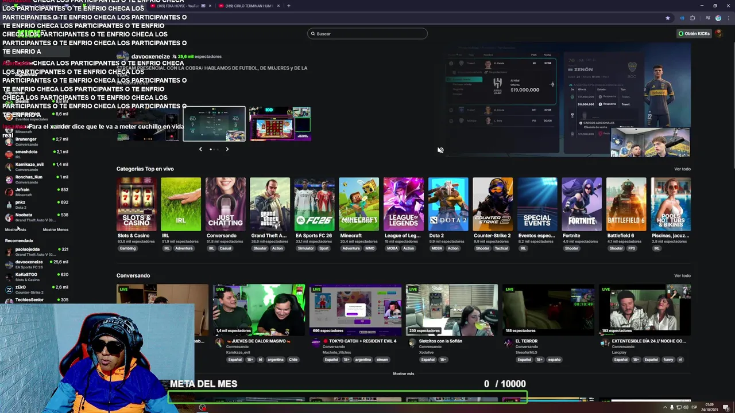This screenshot has width=735, height=413.
Task: Open the Slots & Casino category
Action: coord(136,204)
